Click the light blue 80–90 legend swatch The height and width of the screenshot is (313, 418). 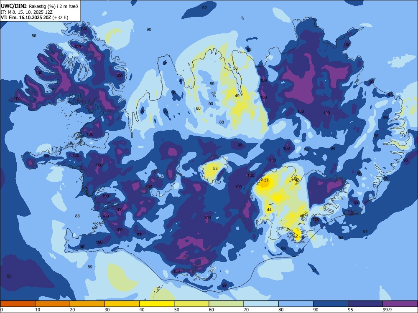(x=296, y=304)
